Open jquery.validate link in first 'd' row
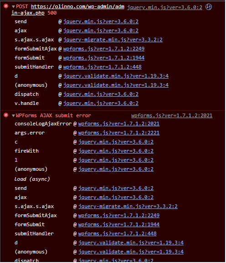This screenshot has height=263, width=226. point(116,76)
